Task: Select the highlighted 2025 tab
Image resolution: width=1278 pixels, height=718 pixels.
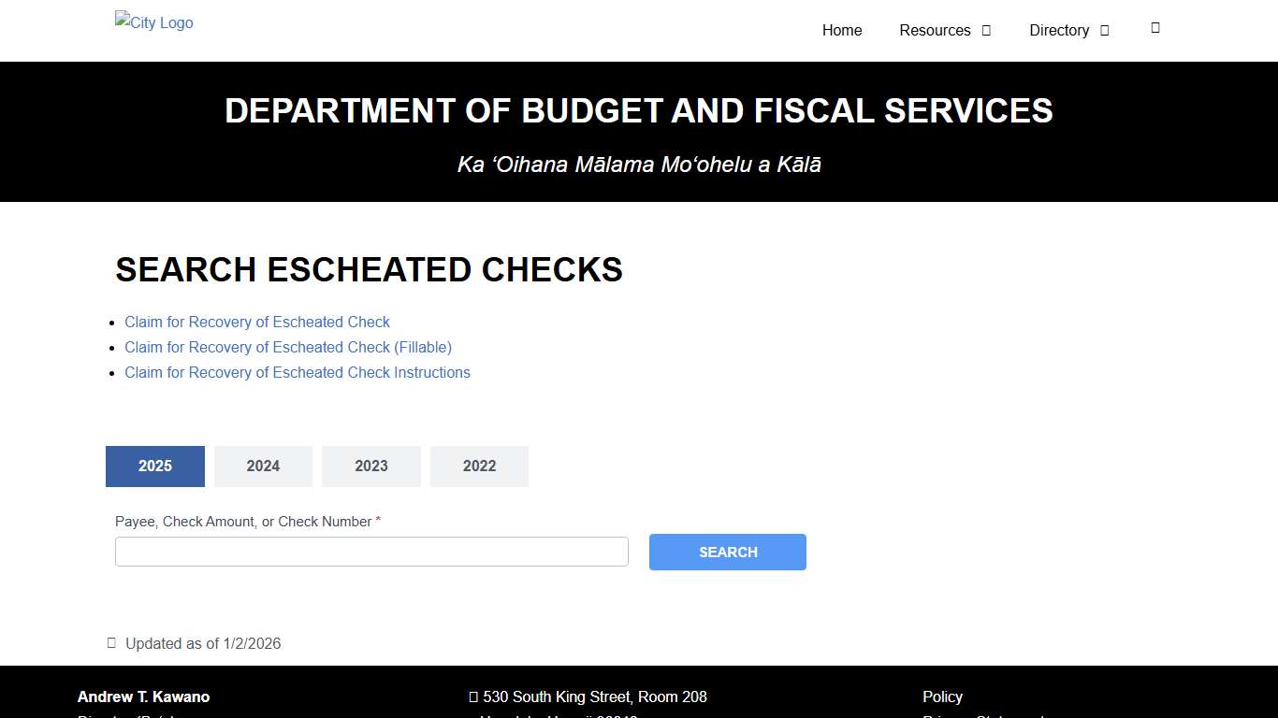Action: (154, 466)
